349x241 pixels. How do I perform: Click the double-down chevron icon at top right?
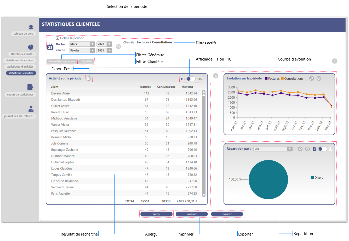tap(335, 61)
